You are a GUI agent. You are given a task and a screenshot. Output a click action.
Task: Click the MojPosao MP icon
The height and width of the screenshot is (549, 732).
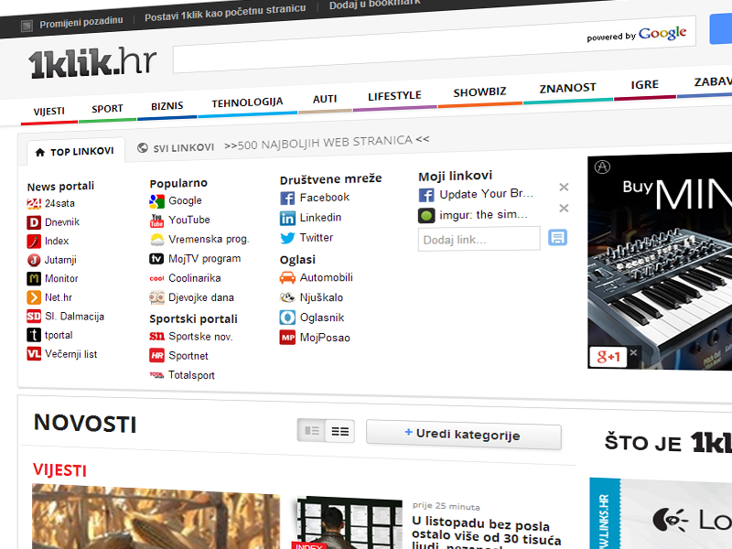[x=287, y=337]
